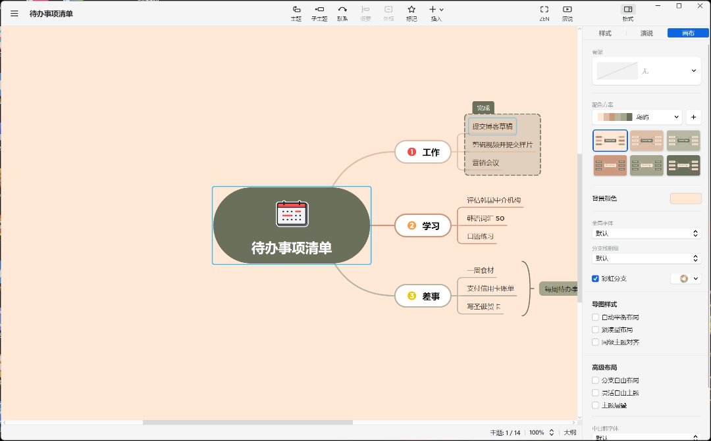Check the 分支自由布局 option

[596, 381]
